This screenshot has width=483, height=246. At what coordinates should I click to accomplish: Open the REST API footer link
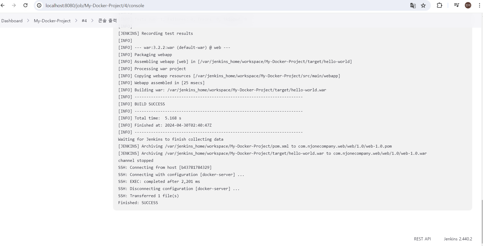tap(422, 239)
